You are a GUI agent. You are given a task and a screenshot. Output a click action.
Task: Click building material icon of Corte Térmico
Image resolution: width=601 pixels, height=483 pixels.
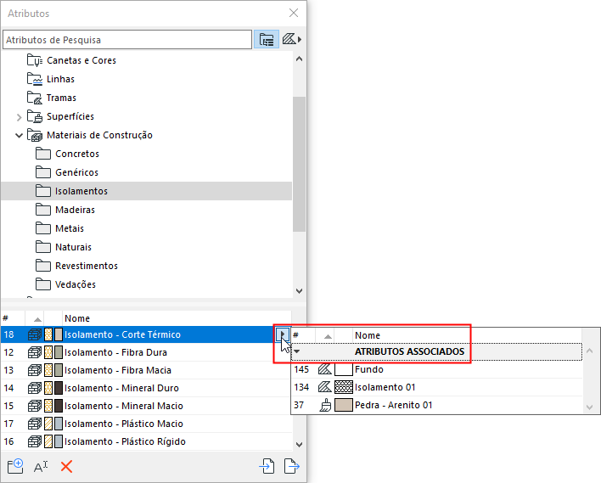35,334
